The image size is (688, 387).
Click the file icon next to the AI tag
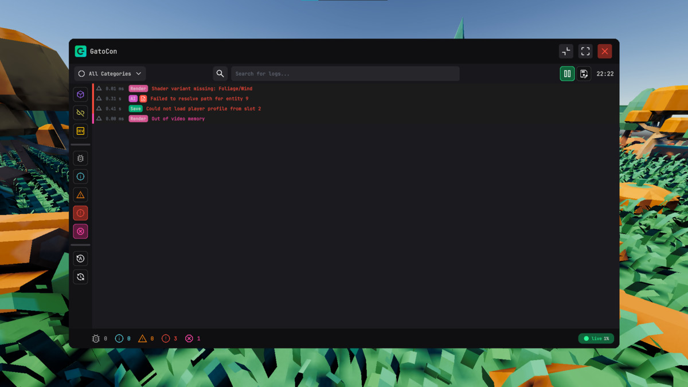[x=143, y=99]
